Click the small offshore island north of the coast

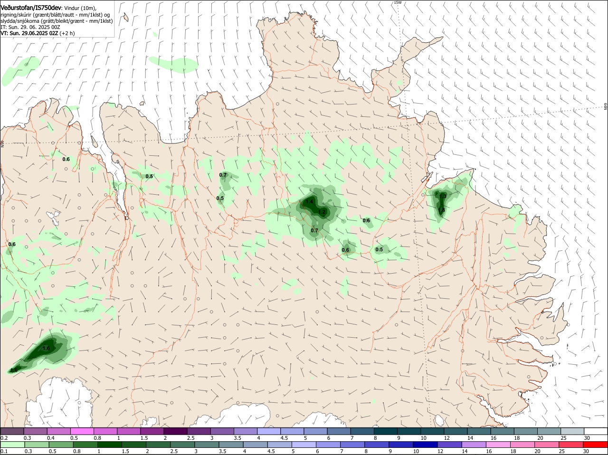[x=125, y=18]
